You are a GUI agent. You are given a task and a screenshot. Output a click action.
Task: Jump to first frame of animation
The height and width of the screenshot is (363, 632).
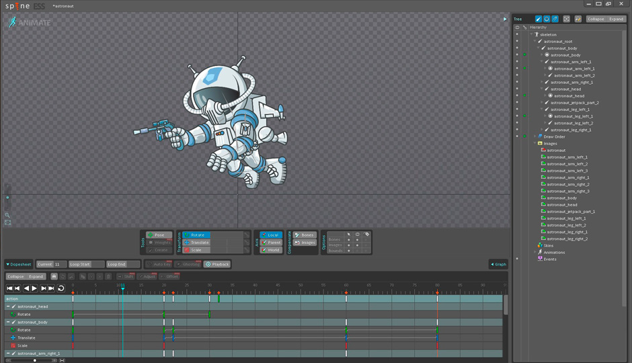pyautogui.click(x=9, y=288)
